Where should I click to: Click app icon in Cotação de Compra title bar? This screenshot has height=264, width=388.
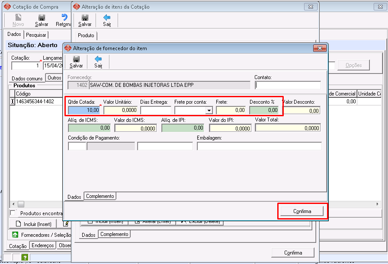click(7, 6)
